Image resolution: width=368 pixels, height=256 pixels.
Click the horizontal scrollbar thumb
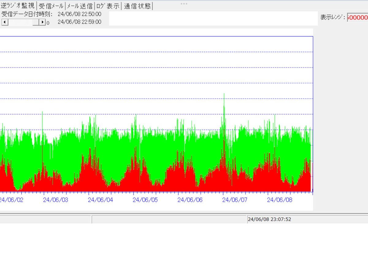click(x=36, y=22)
